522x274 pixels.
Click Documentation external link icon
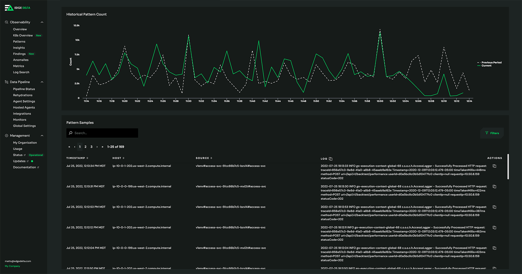(x=38, y=167)
